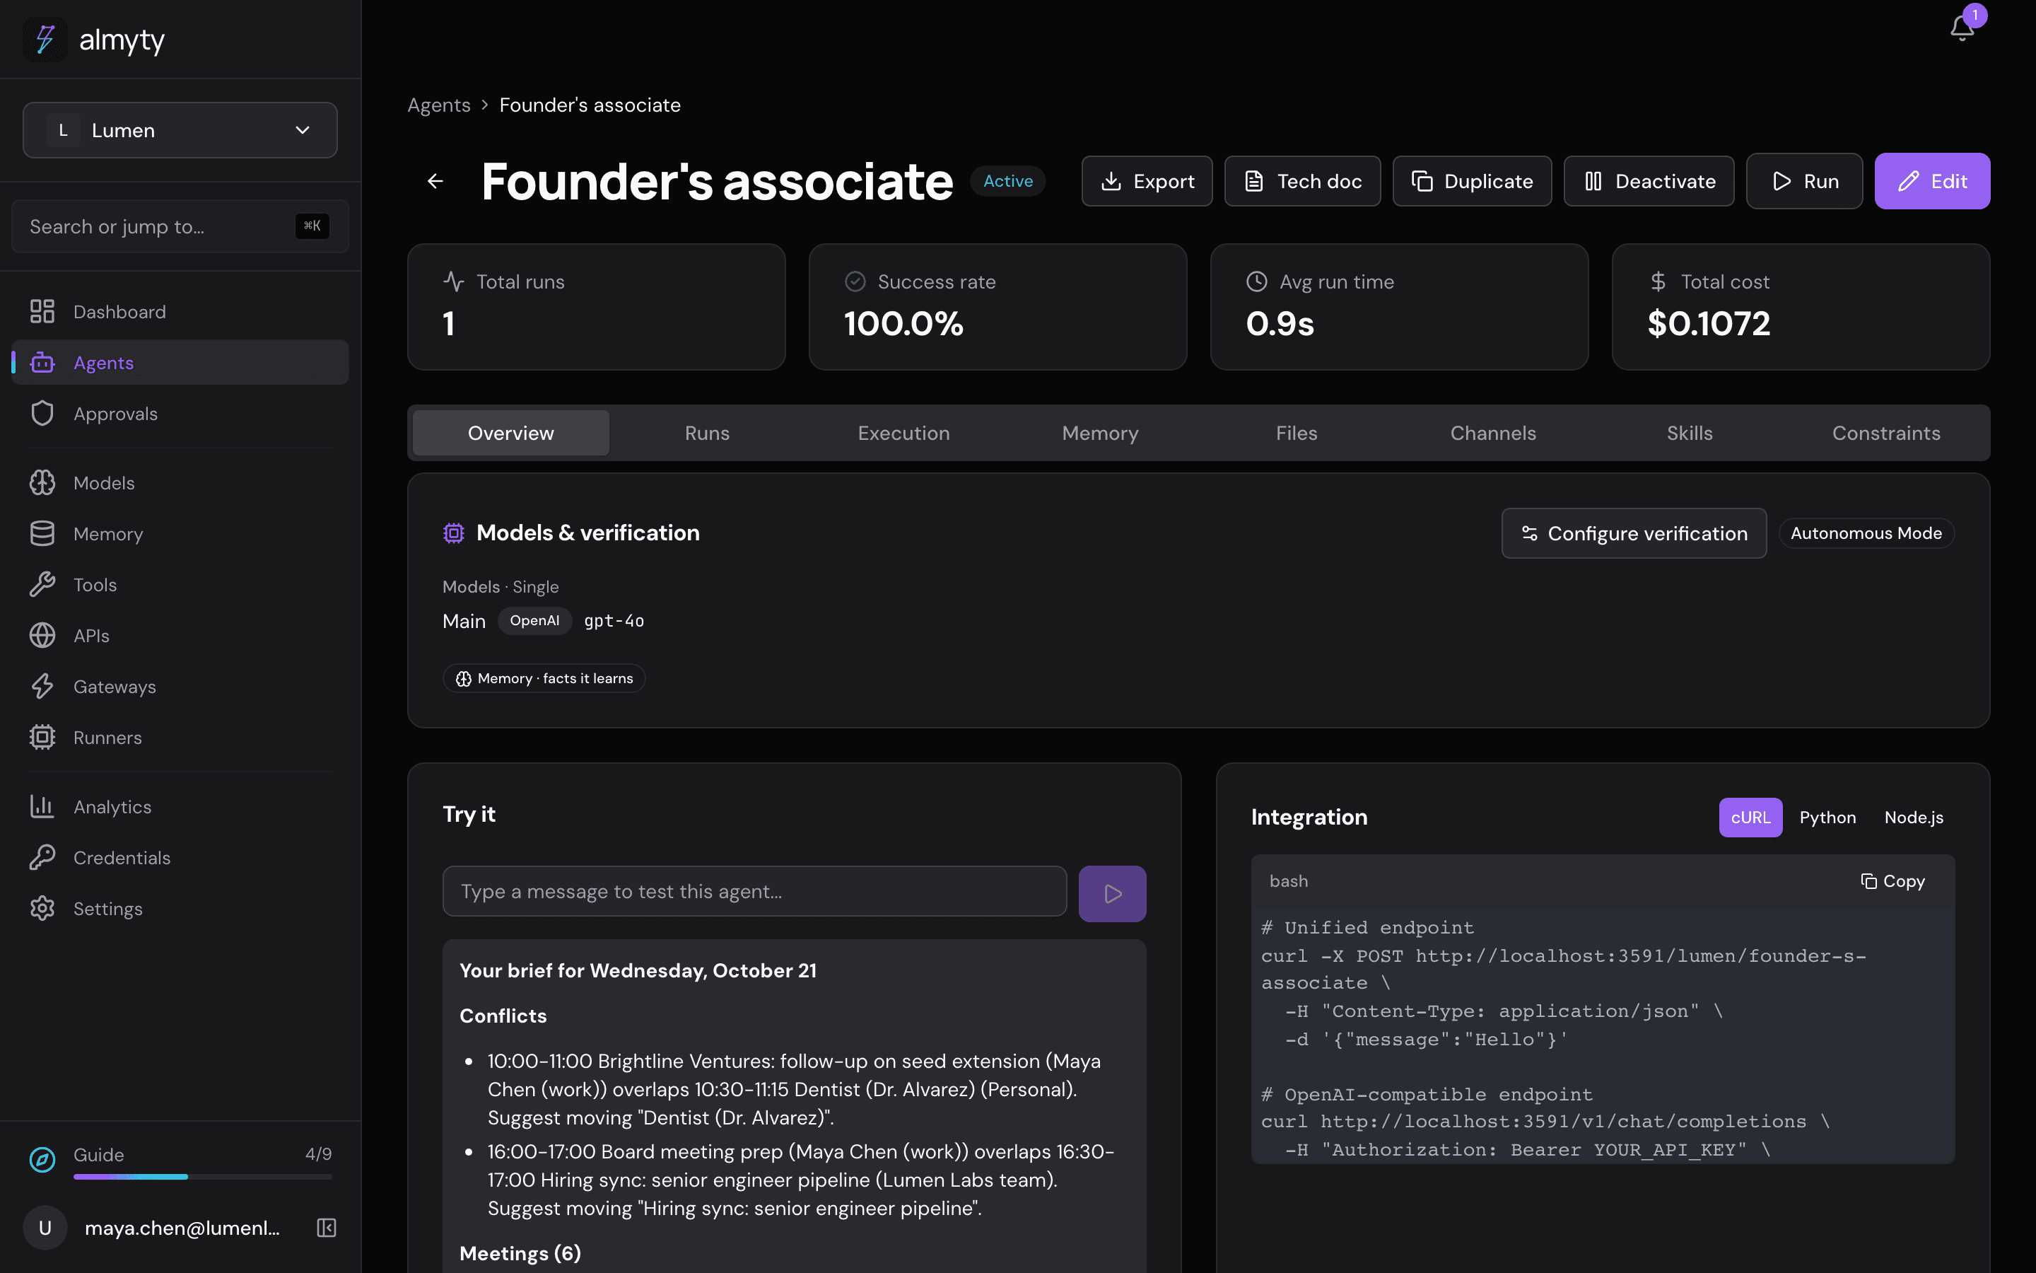Open the Constraints tab

click(x=1886, y=433)
